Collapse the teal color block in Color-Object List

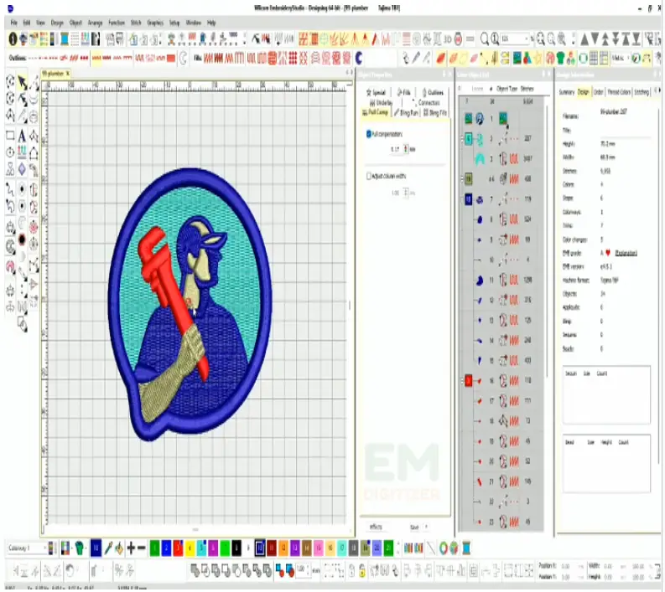pos(462,138)
